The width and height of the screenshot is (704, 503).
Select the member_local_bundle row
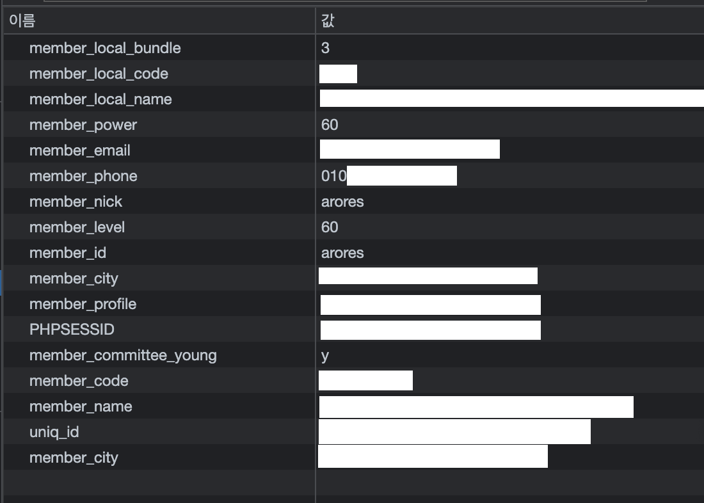105,48
